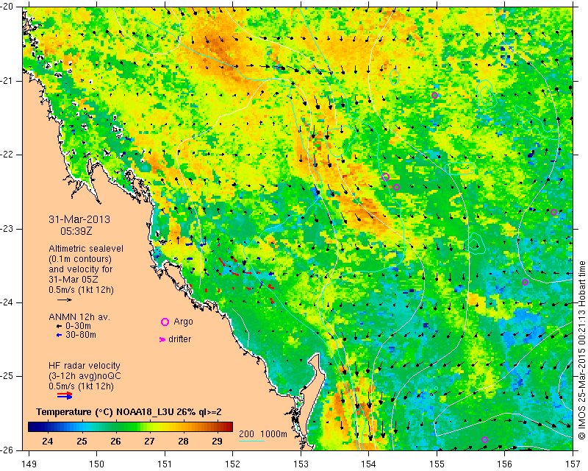
Task: Click the 157 longitude axis label
Action: (x=573, y=464)
